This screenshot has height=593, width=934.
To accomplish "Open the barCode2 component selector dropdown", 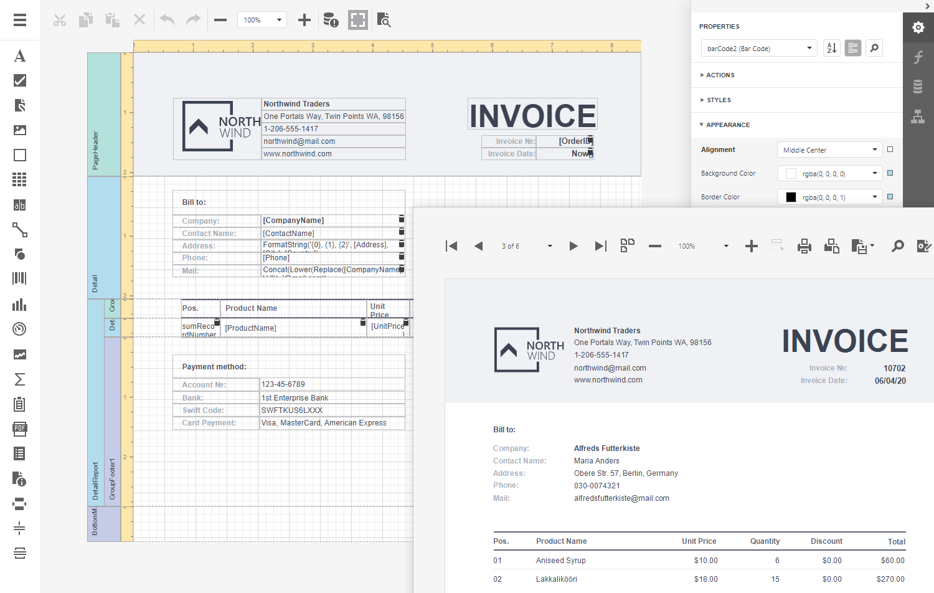I will click(758, 48).
